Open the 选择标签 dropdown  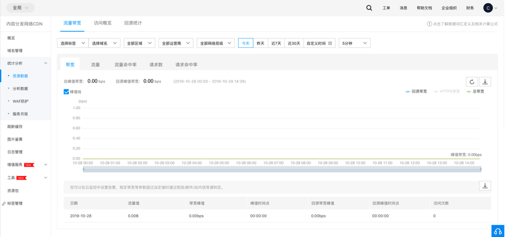coord(73,43)
